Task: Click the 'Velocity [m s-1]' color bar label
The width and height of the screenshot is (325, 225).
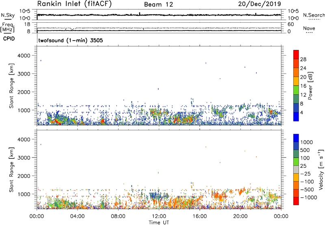Action: tap(321, 169)
